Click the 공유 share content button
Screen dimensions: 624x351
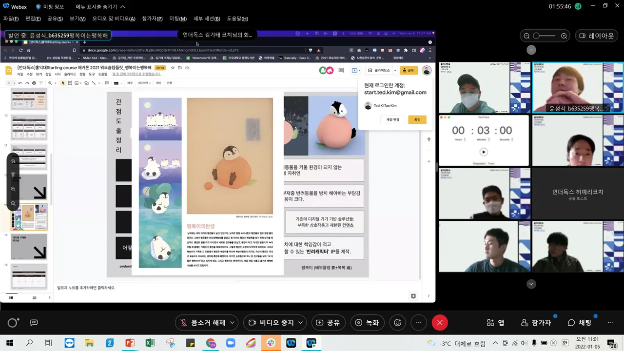329,323
